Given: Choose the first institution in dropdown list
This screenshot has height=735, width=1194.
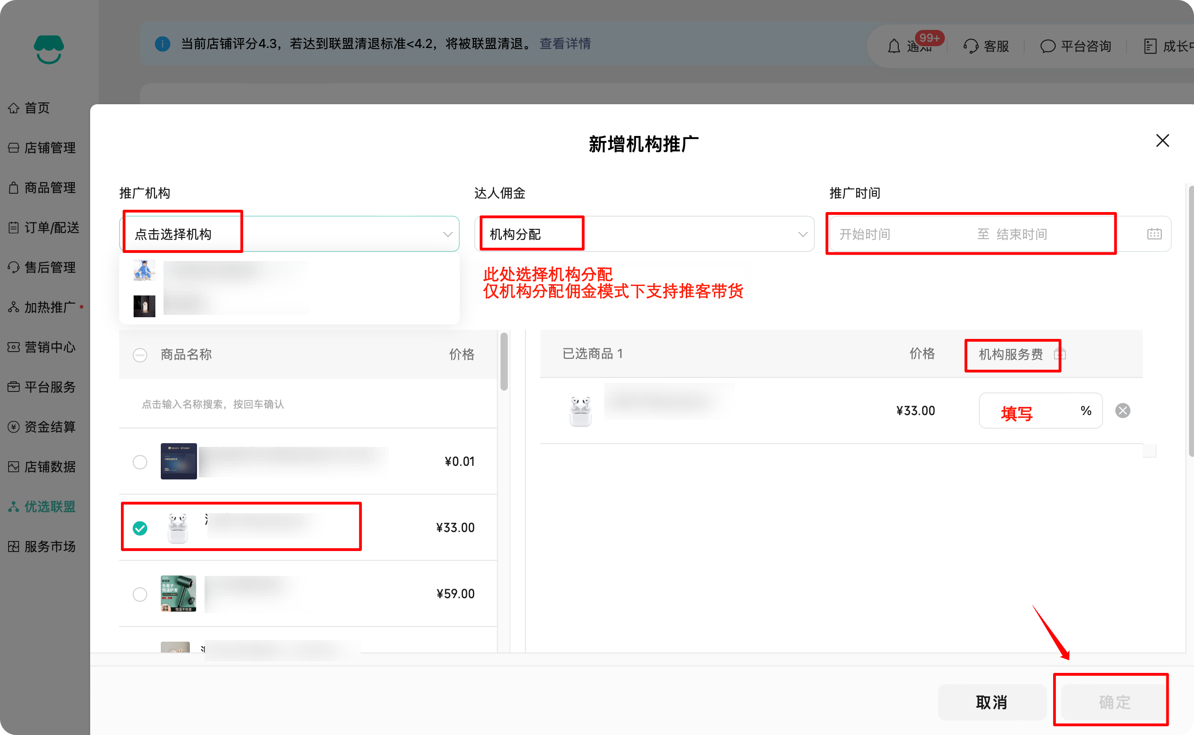Looking at the screenshot, I should coord(233,271).
